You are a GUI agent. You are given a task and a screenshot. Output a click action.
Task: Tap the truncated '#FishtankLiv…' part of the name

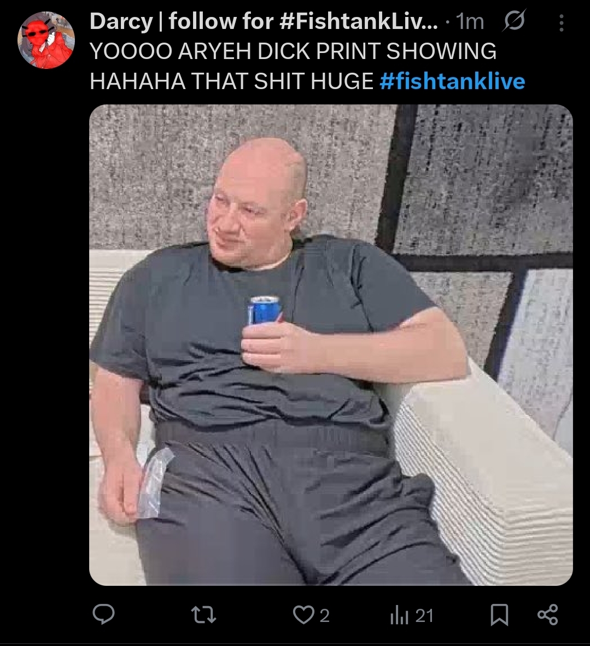pos(359,21)
